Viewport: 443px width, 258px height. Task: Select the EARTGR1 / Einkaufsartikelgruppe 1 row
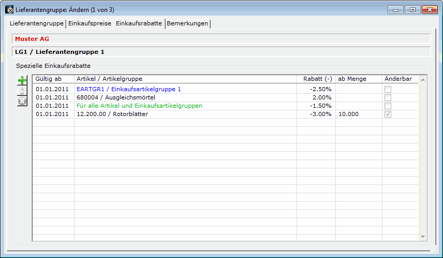coord(129,89)
